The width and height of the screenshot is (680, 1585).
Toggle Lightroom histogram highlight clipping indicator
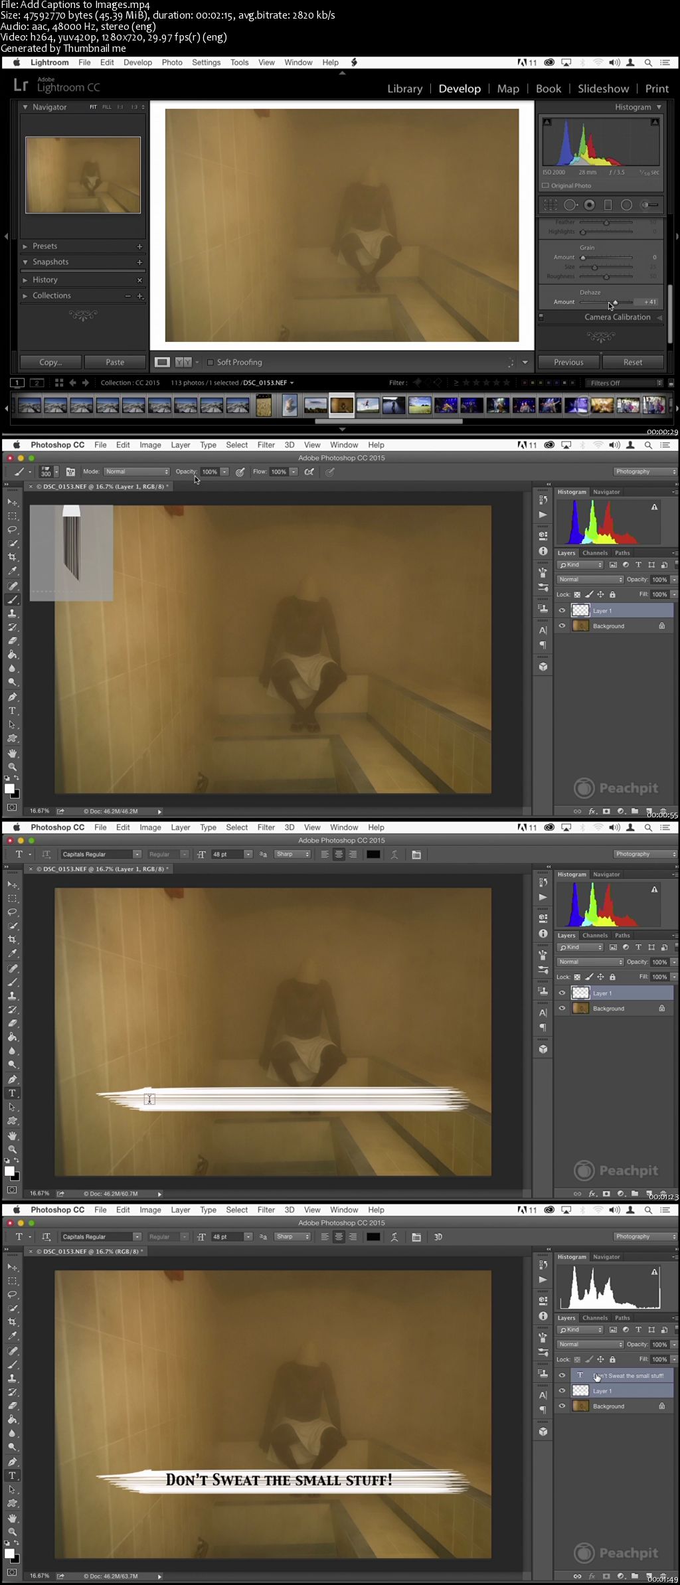[655, 122]
